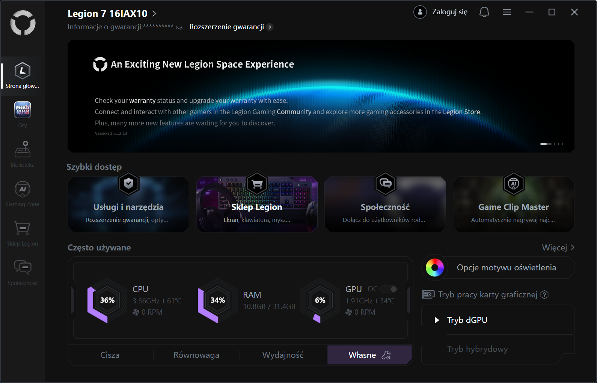Toggle the GPU OC switch
Image resolution: width=597 pixels, height=383 pixels.
point(389,289)
